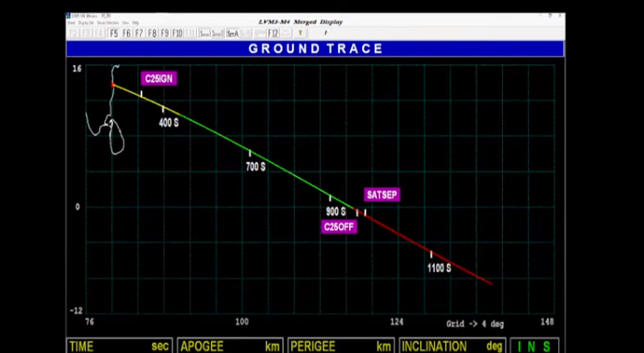Screen dimensions: 644x353
Task: Click the green marker toolbar icon
Action: [x=300, y=33]
